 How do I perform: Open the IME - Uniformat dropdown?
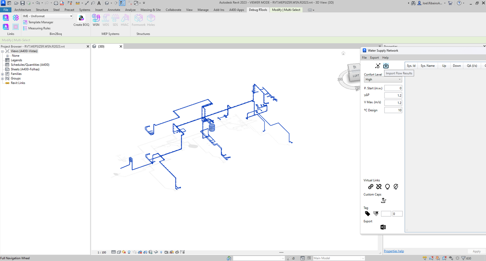tap(47, 16)
